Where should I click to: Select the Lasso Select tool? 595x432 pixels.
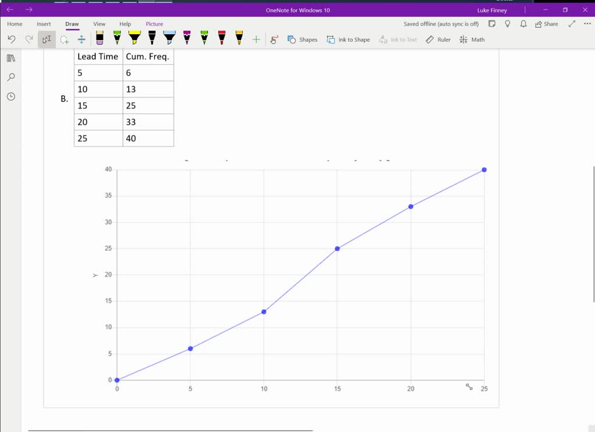point(64,39)
